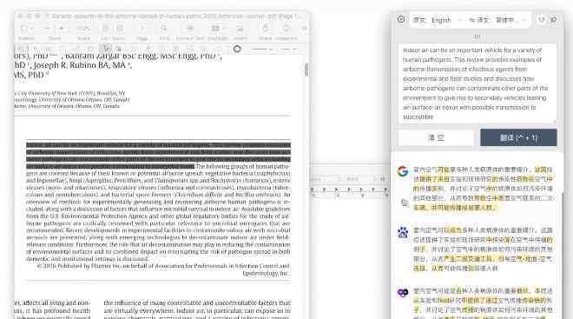Click the 翻译 translate button

[x=518, y=137]
